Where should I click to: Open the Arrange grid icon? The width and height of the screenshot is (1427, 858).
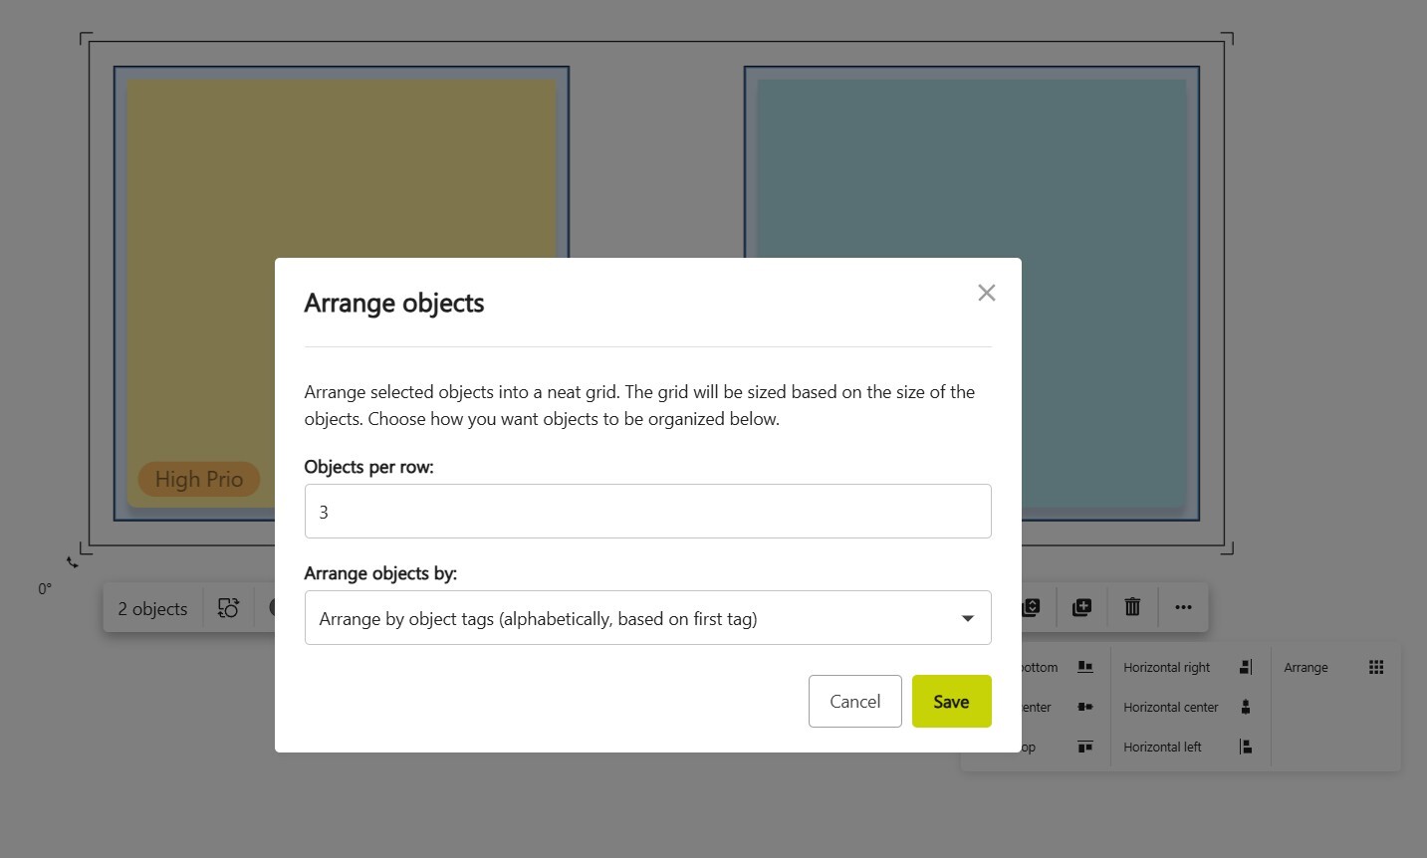1377,667
